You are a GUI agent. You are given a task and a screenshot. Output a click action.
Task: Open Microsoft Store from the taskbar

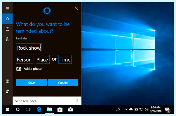tap(60, 109)
